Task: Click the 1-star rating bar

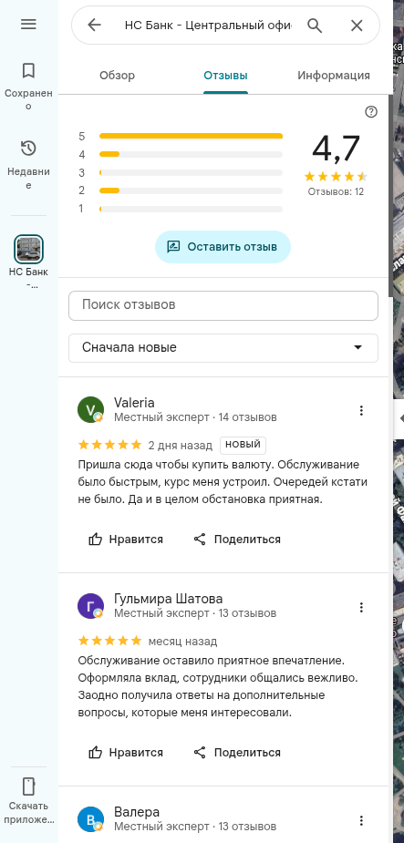Action: [x=191, y=209]
